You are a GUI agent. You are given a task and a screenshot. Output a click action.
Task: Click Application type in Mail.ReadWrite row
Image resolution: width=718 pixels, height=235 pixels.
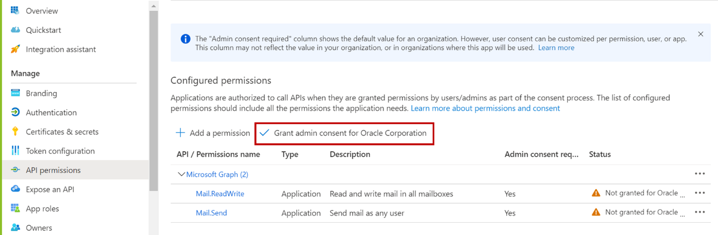(301, 194)
